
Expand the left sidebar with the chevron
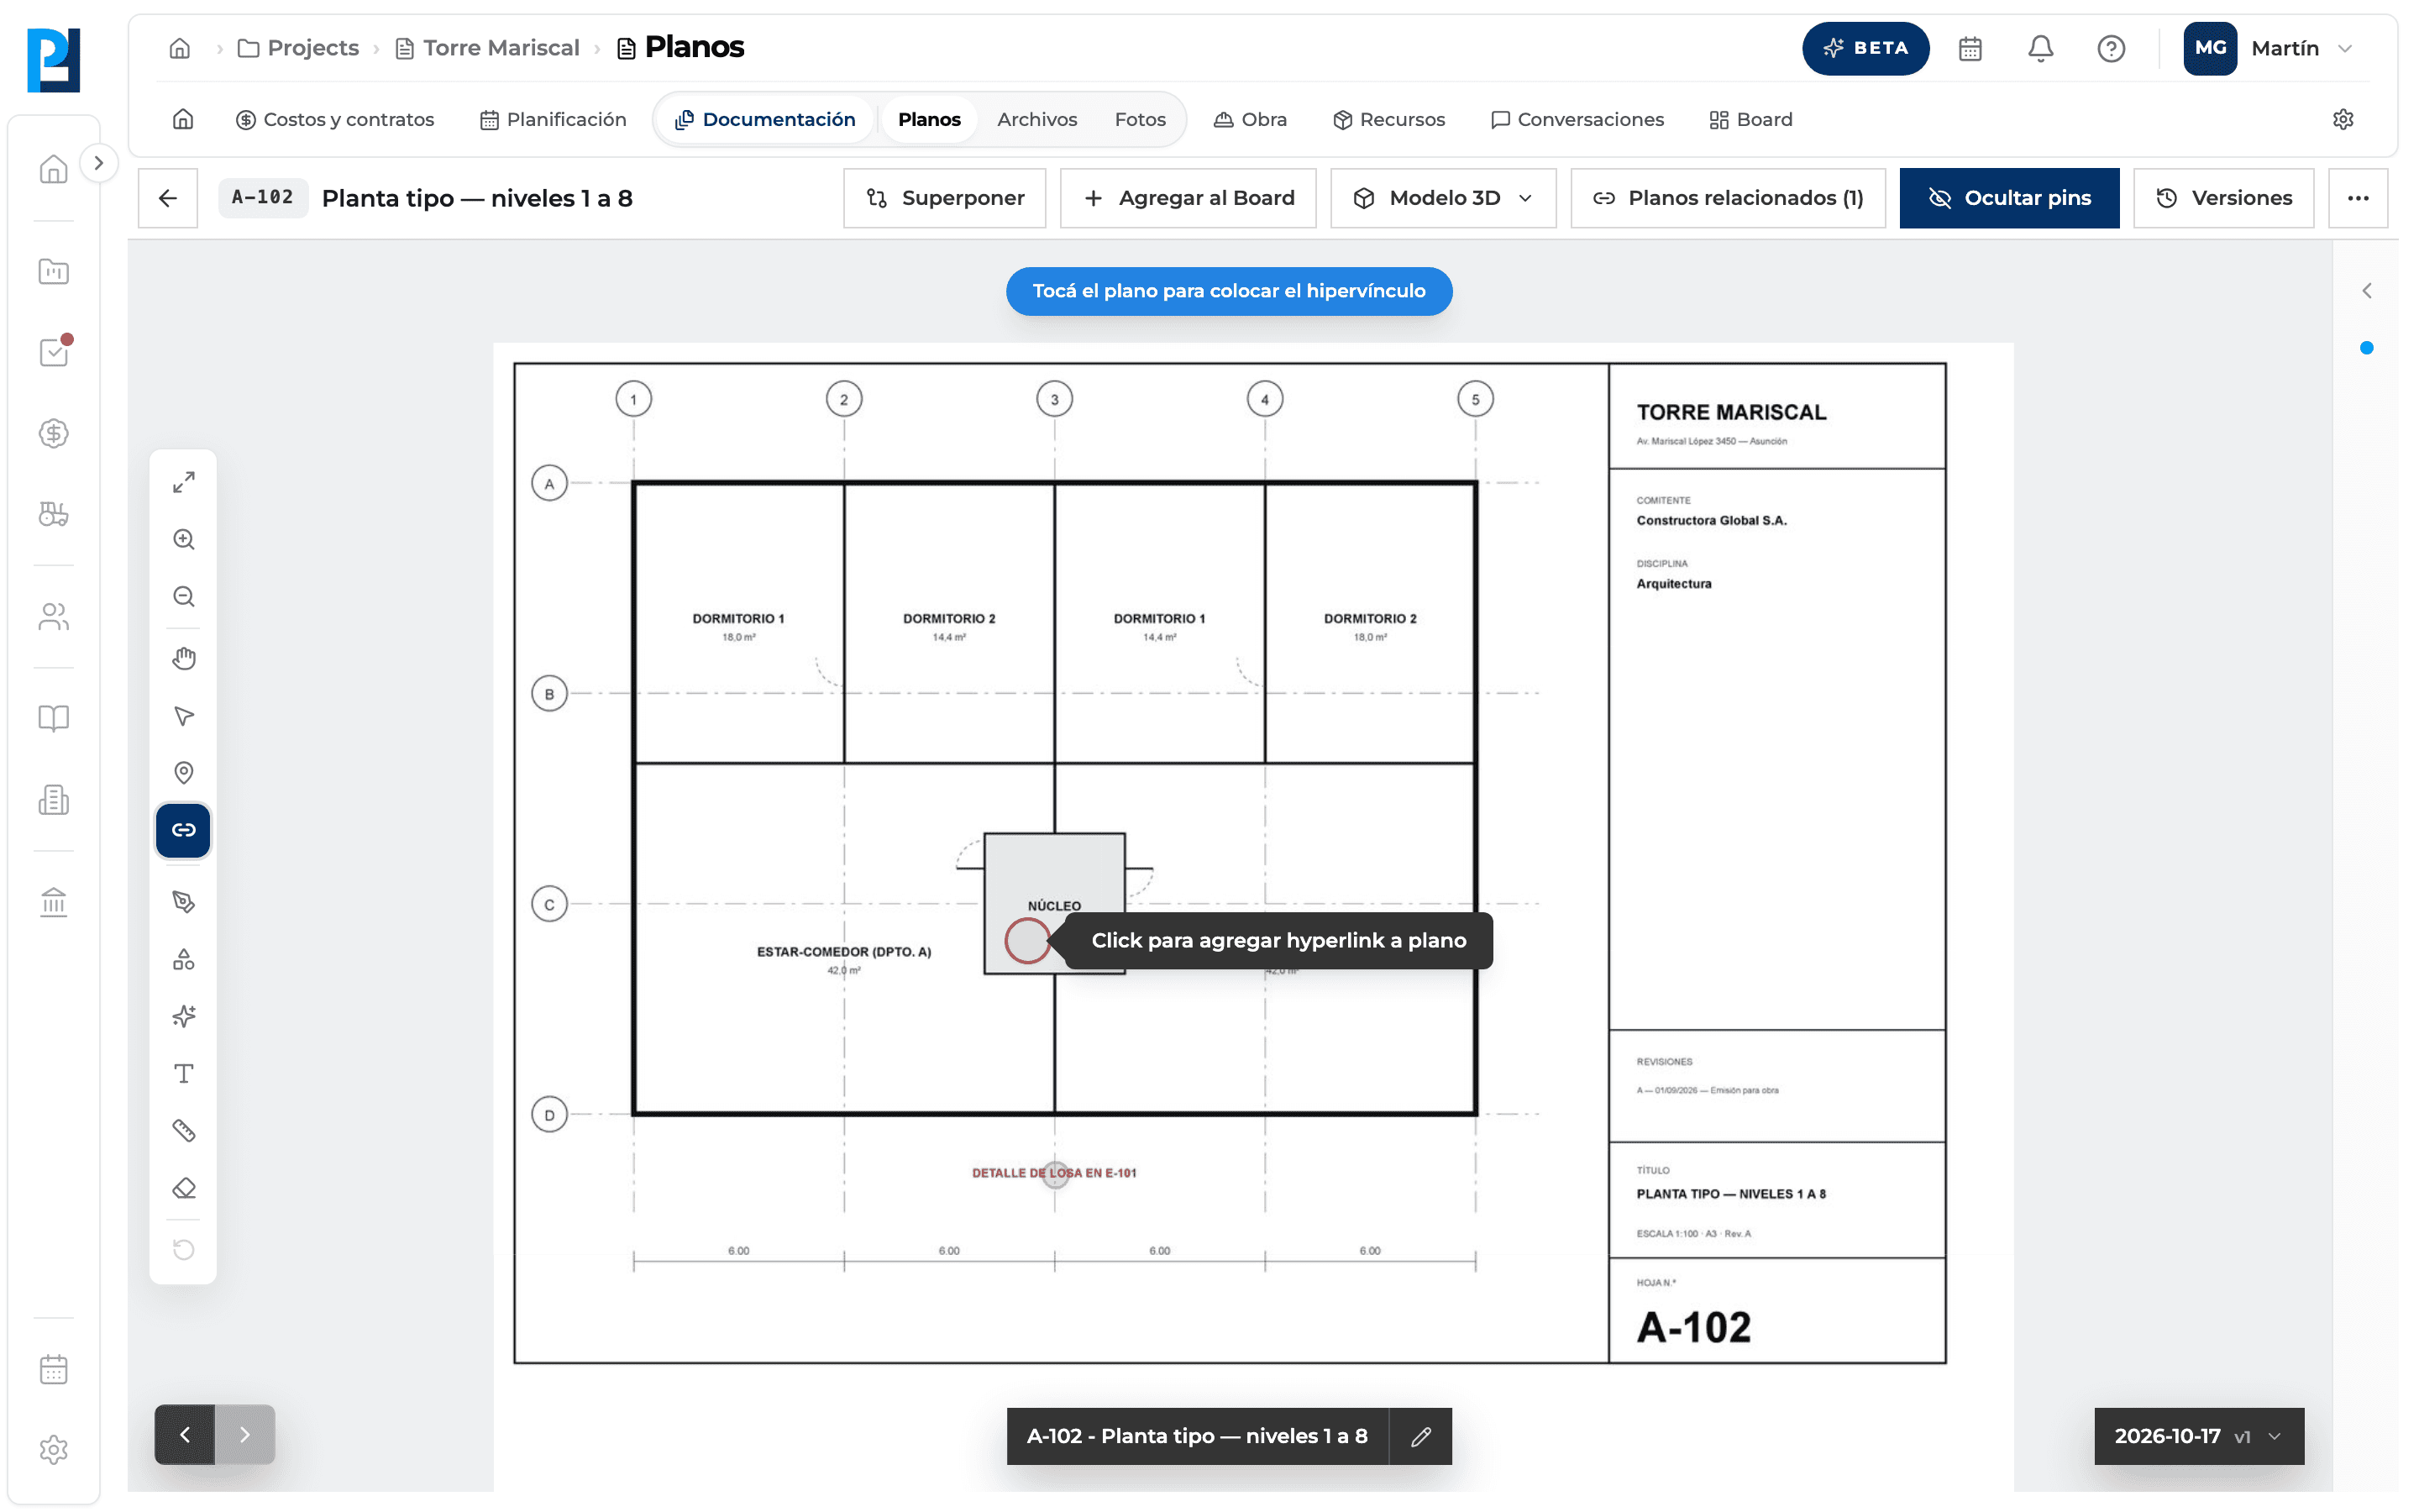coord(98,163)
